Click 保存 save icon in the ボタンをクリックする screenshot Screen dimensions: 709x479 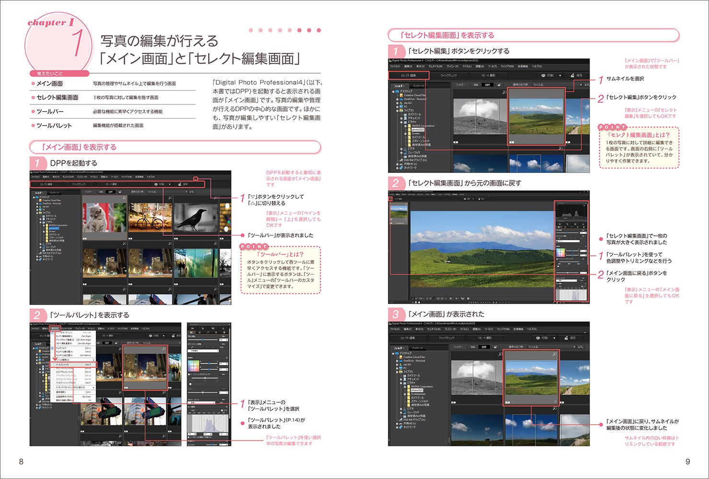tap(572, 75)
